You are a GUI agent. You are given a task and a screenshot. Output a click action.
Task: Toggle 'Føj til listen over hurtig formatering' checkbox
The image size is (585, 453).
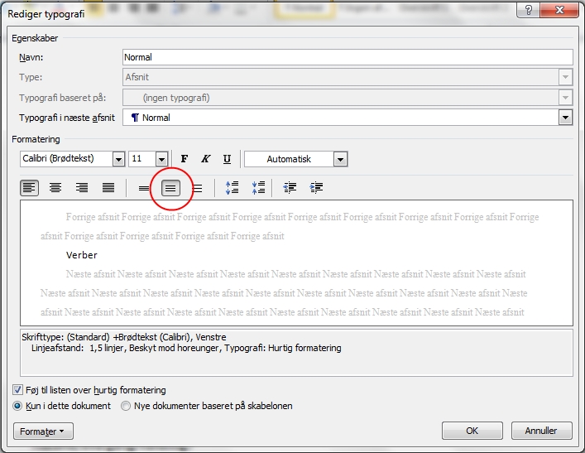[18, 390]
